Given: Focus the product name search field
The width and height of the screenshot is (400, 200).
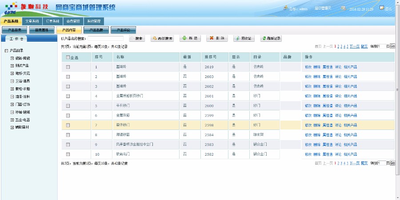Looking at the screenshot, I should pos(106,39).
